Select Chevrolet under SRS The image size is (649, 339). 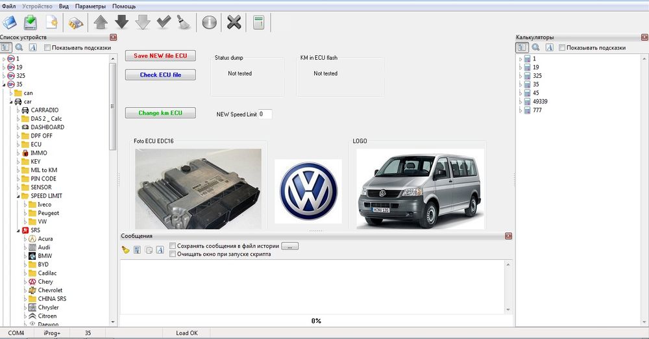coord(50,290)
